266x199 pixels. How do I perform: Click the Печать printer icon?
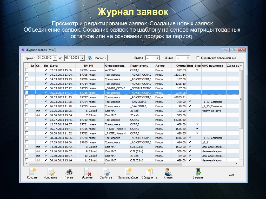tap(69, 172)
